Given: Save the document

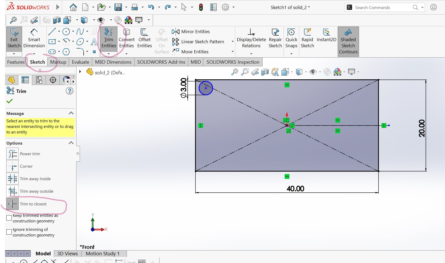Looking at the screenshot, I should coord(118,7).
